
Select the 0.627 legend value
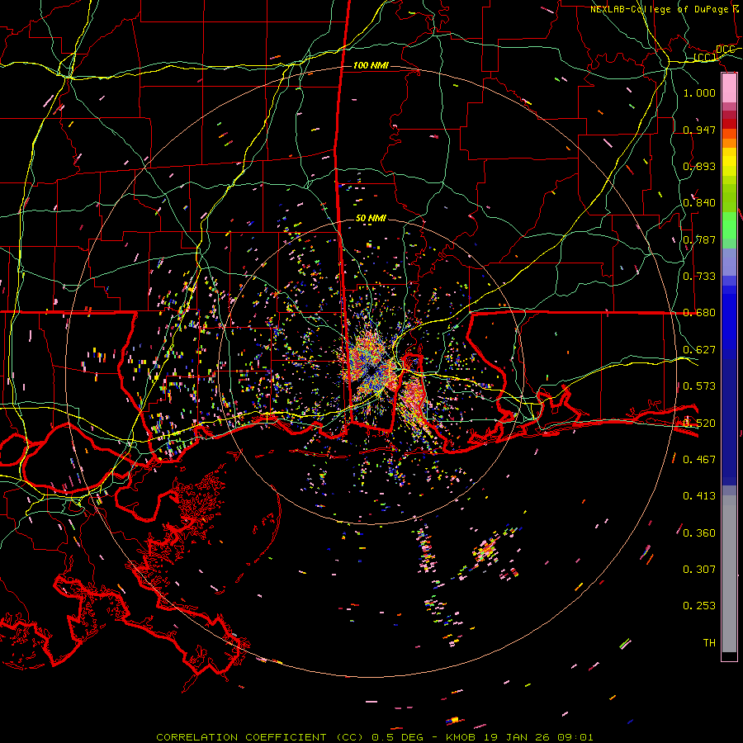[x=699, y=350]
